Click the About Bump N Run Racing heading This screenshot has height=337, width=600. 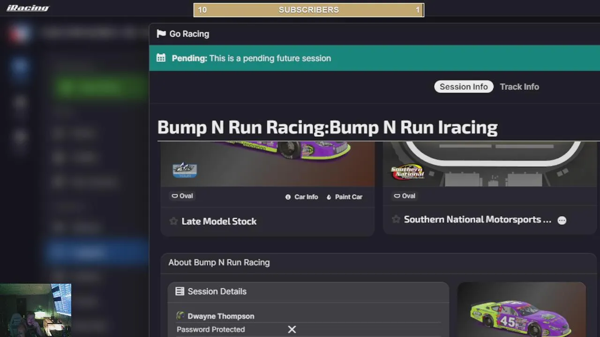pyautogui.click(x=219, y=263)
